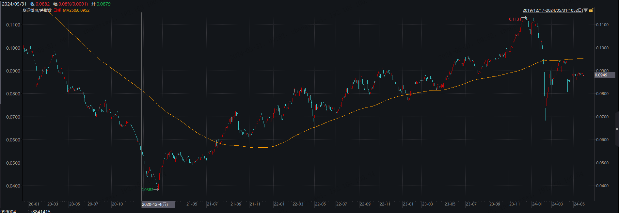Click the MA250 indicator label
619x213 pixels.
(76, 10)
